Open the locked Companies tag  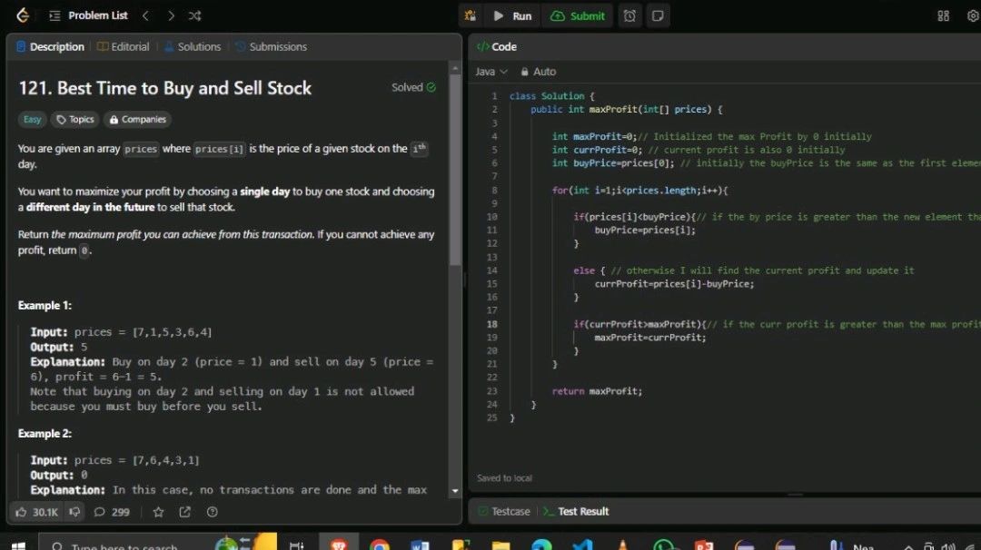click(138, 120)
